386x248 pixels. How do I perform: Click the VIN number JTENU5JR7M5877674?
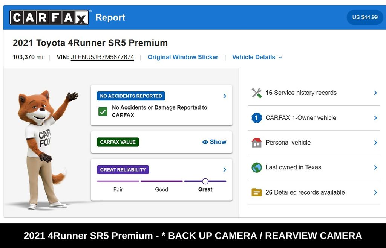[102, 57]
